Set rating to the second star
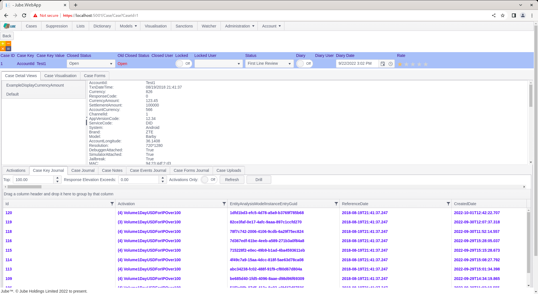 [x=406, y=64]
